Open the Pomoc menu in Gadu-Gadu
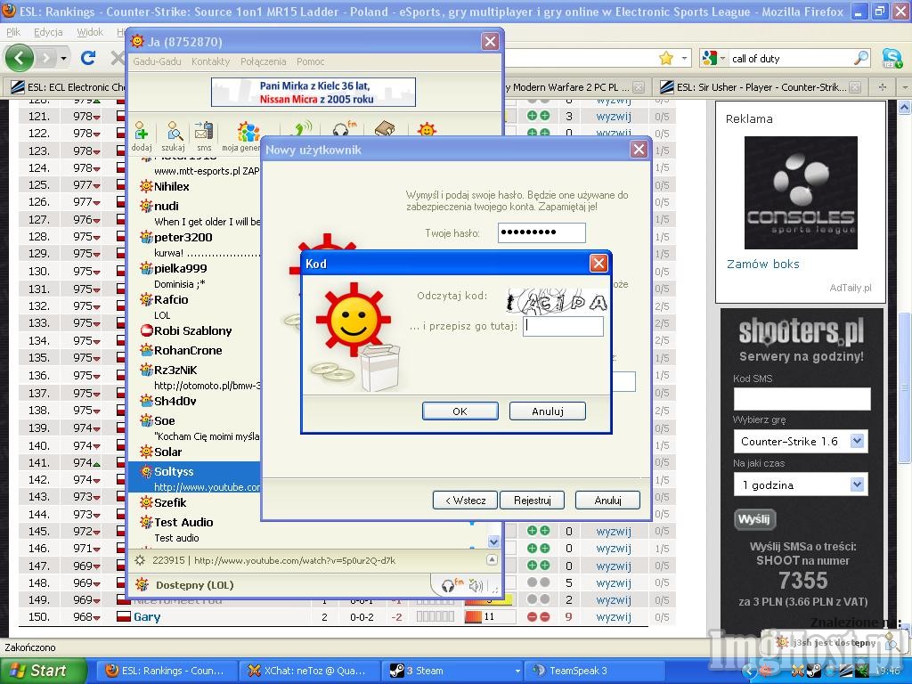This screenshot has height=684, width=912. click(x=311, y=61)
